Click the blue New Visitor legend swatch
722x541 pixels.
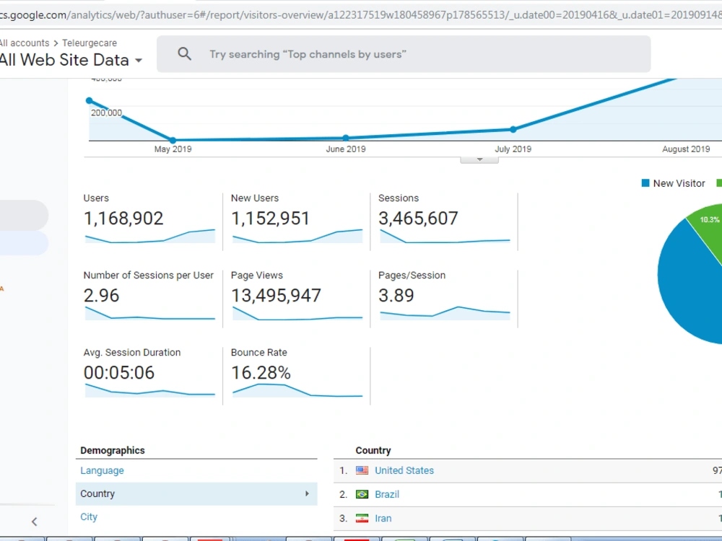645,183
